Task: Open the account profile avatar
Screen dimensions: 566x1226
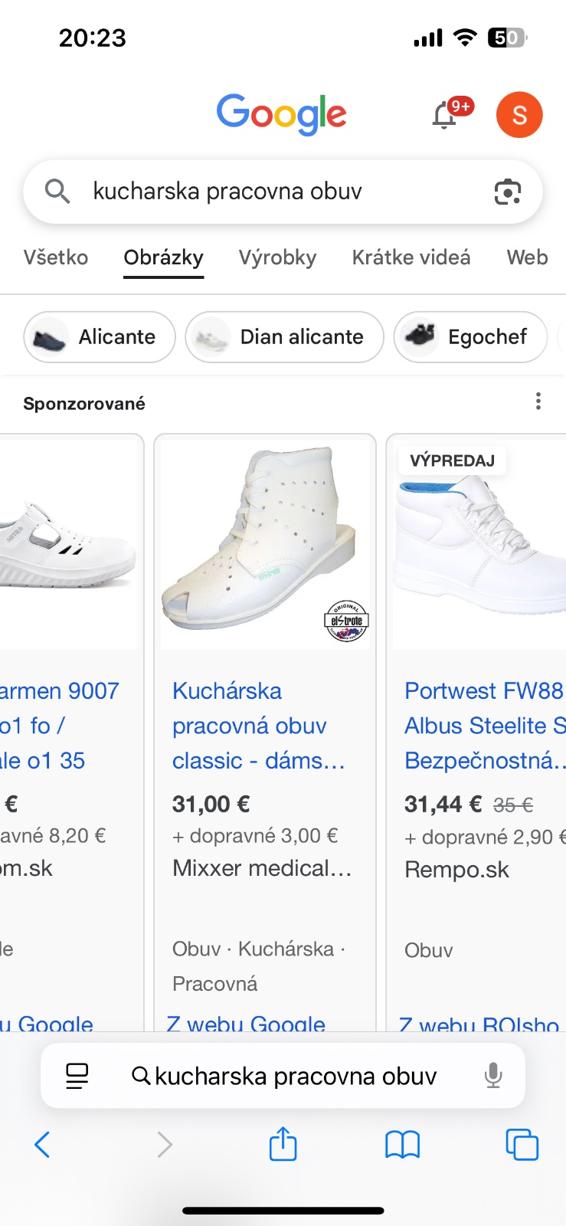Action: (x=519, y=115)
